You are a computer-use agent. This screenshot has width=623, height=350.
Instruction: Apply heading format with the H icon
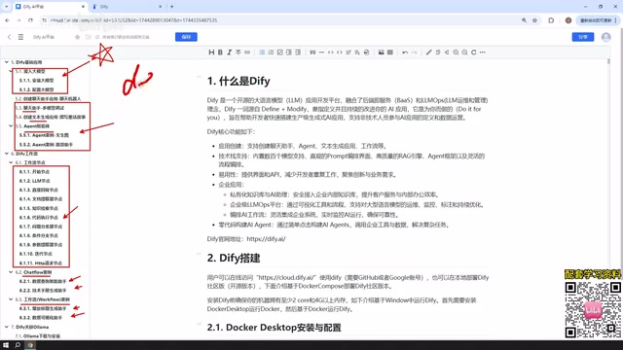[211, 52]
